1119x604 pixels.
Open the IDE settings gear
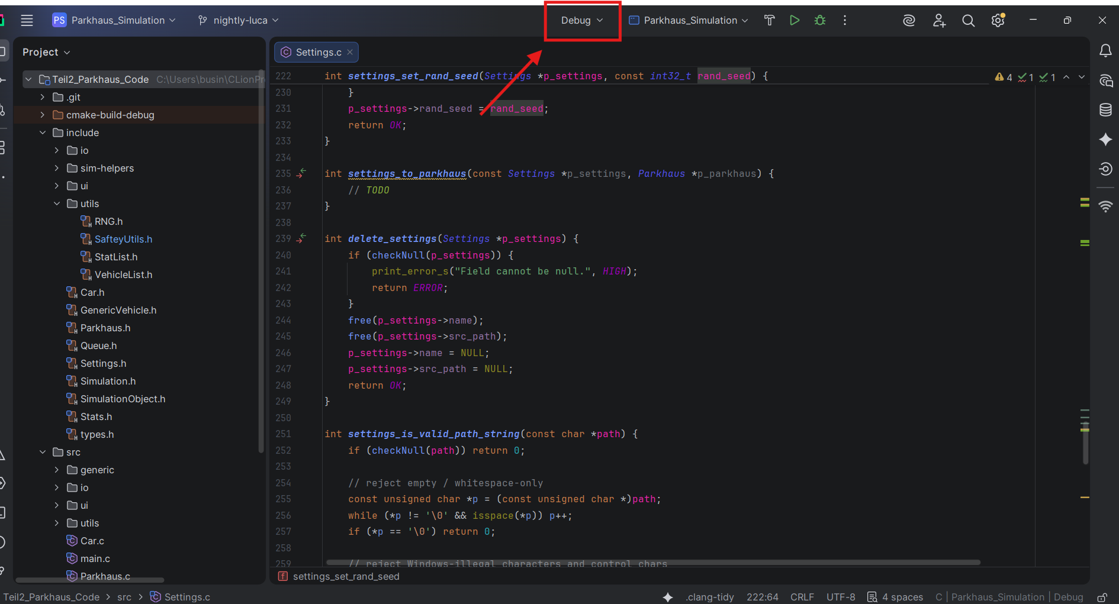(998, 21)
